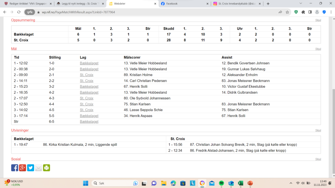The height and width of the screenshot is (188, 335).
Task: Select the scorer name Kristian Holme
Action: click(x=141, y=75)
